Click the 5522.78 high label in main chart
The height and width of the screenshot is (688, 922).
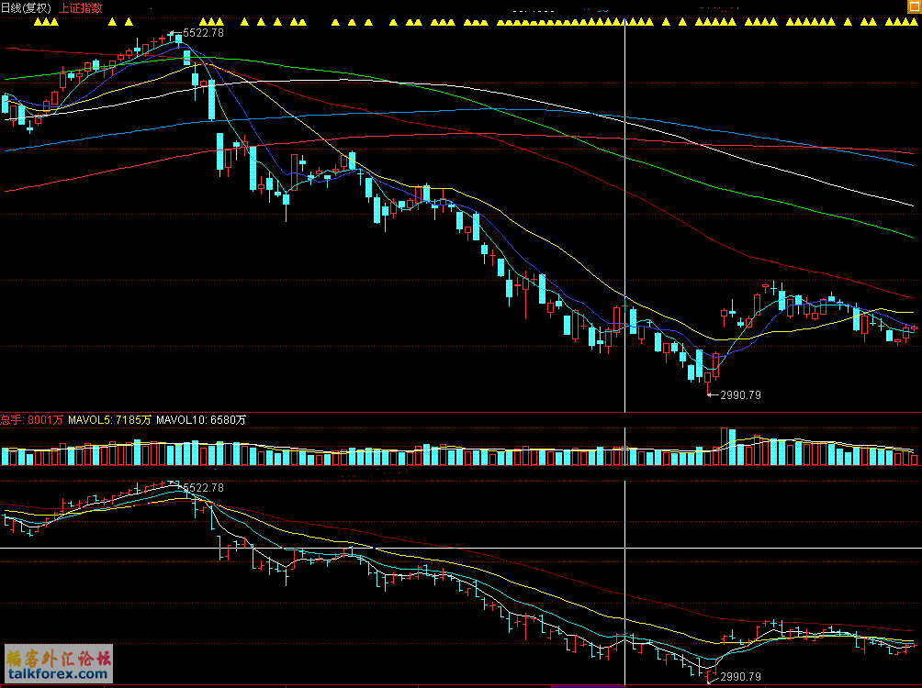pyautogui.click(x=204, y=33)
